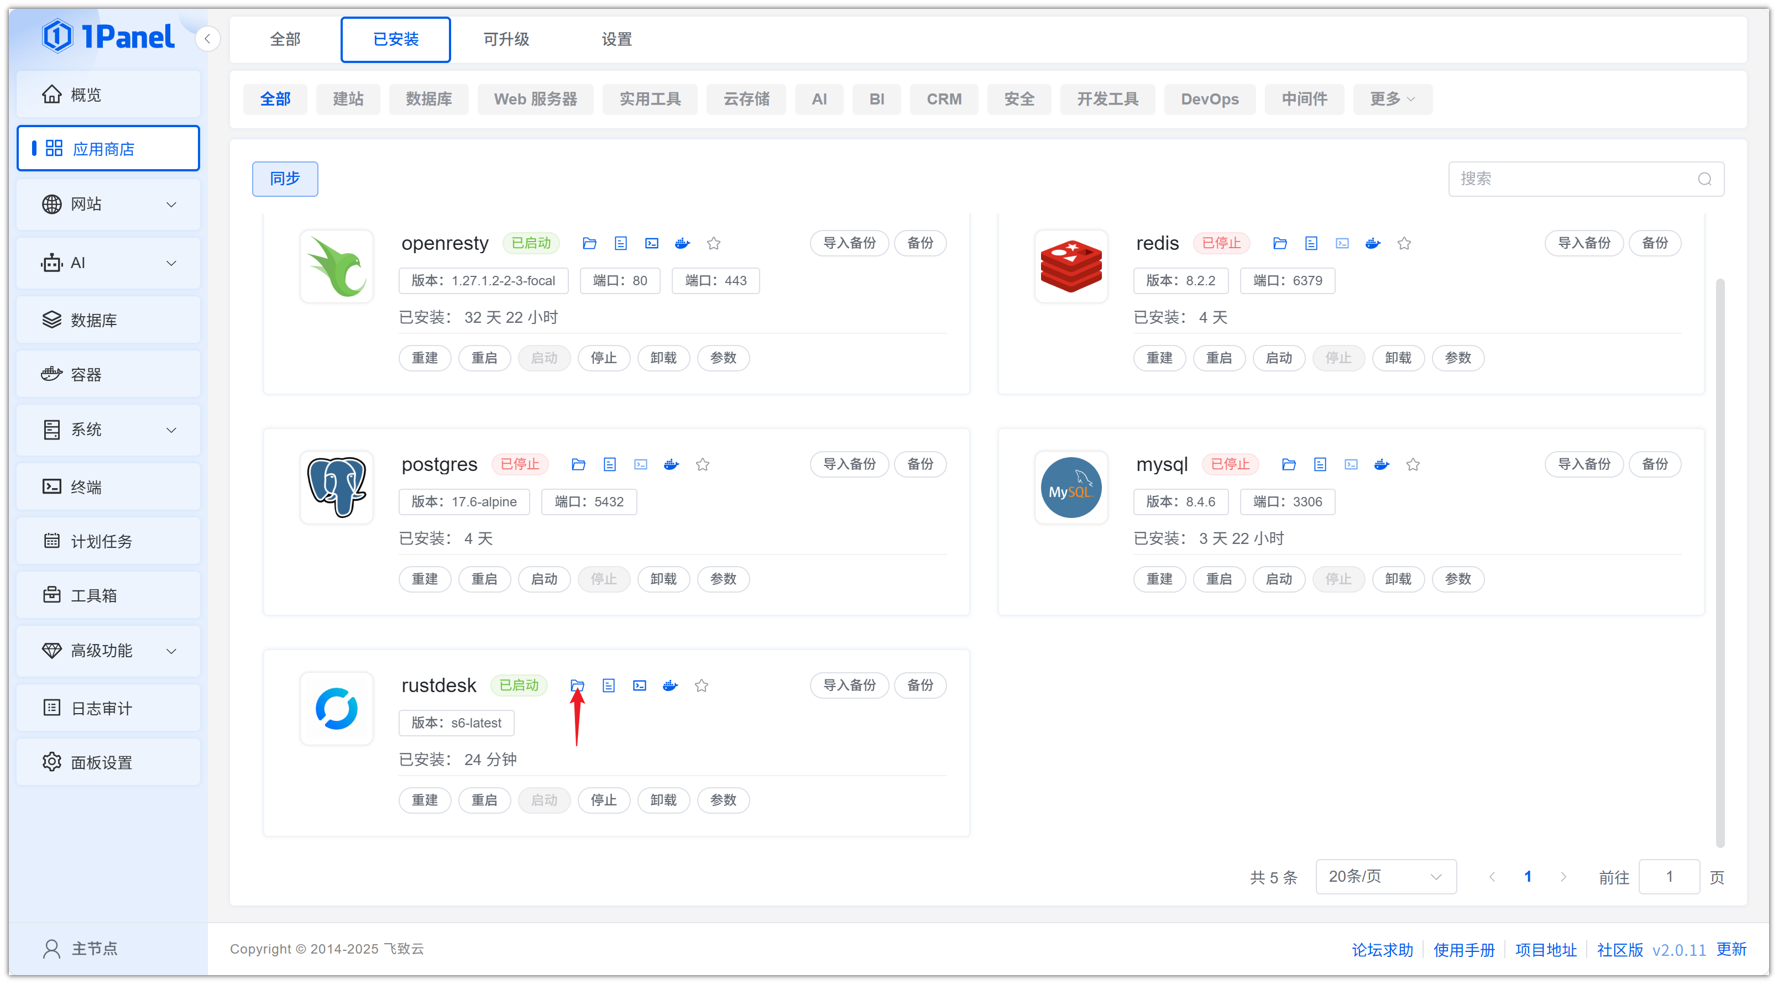Viewport: 1778px width, 984px height.
Task: Open openresty terminal icon
Action: pyautogui.click(x=652, y=243)
